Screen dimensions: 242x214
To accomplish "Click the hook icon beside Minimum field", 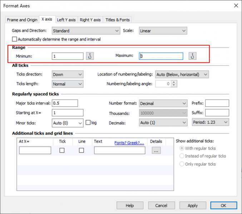I will tap(90, 56).
